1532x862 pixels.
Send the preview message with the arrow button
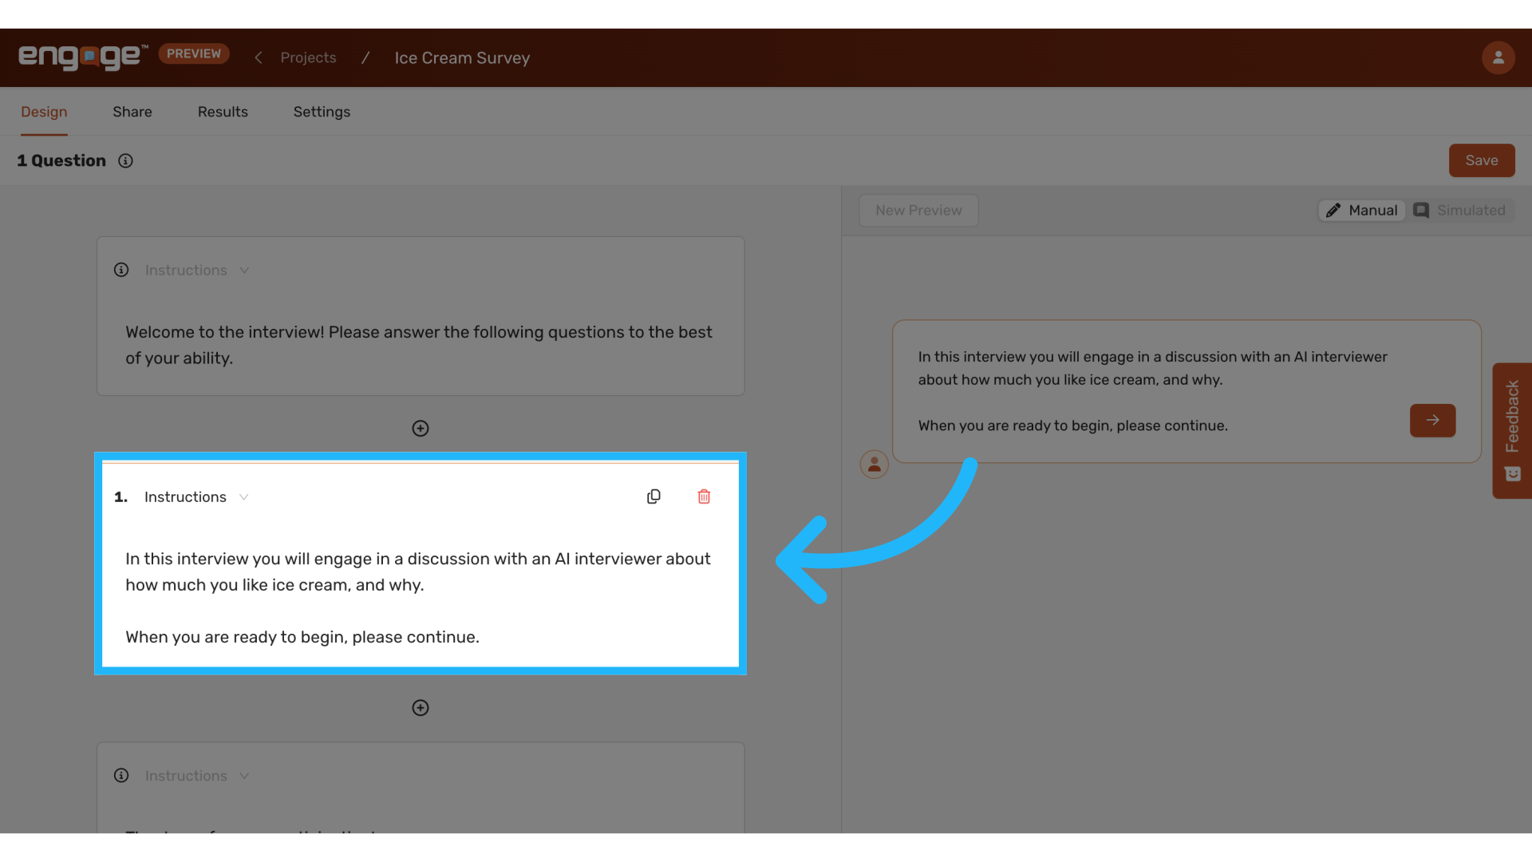1432,421
